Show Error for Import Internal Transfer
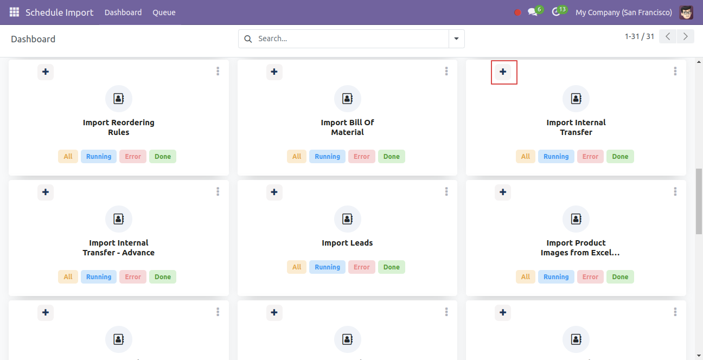This screenshot has width=703, height=360. point(590,156)
